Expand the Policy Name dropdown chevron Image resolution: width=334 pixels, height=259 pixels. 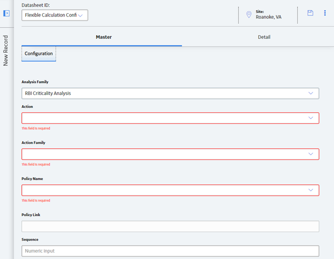point(310,190)
